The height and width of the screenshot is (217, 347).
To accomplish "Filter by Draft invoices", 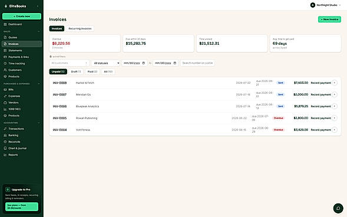I will tap(76, 72).
